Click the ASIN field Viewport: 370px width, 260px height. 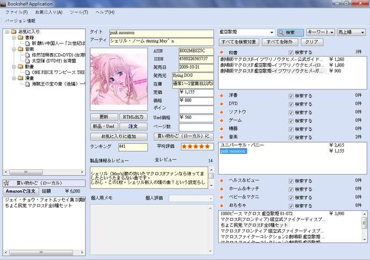pos(196,51)
